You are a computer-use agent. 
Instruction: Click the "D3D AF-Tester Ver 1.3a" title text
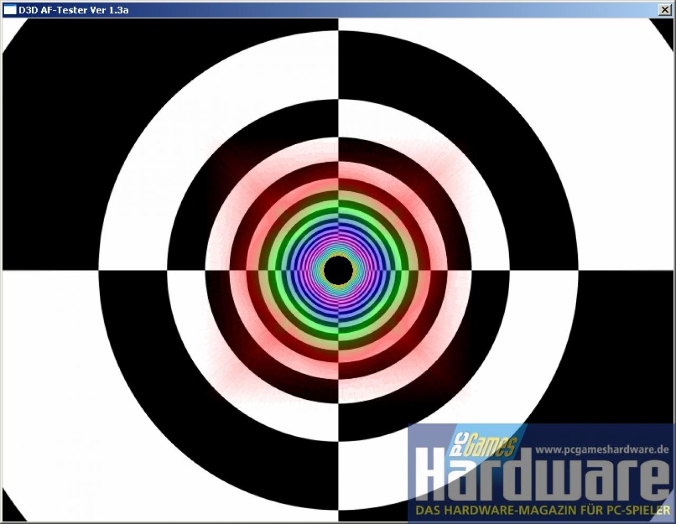(74, 10)
